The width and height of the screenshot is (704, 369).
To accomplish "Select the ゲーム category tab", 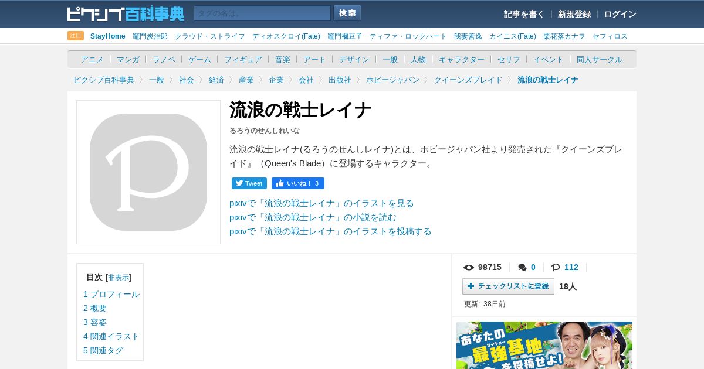I will pyautogui.click(x=199, y=59).
